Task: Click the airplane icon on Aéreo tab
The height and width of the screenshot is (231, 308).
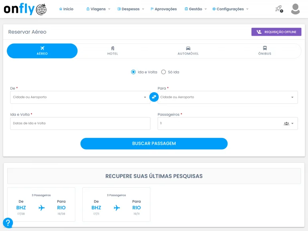Action: tap(42, 48)
